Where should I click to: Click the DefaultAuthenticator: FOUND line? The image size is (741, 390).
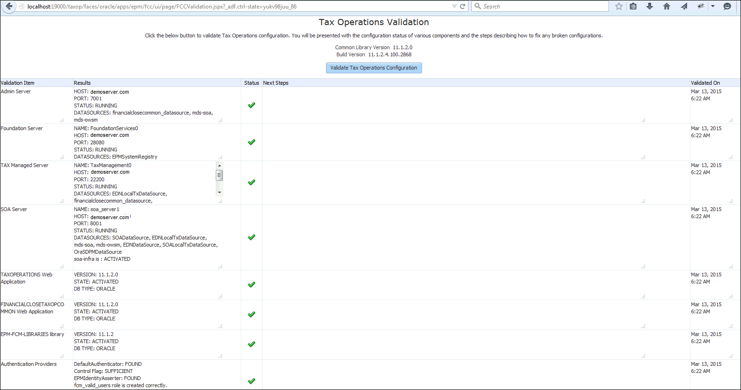point(108,364)
